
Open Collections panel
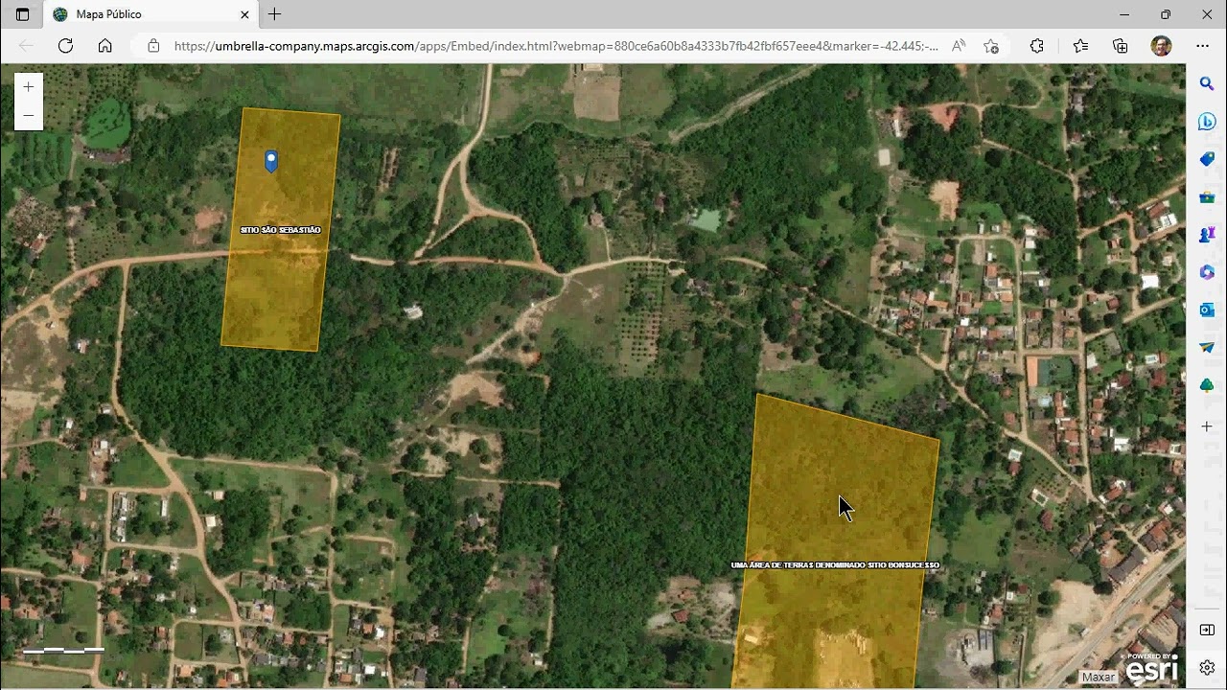pos(1120,46)
